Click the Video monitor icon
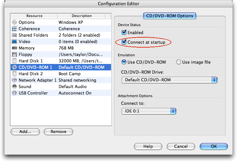Viewport: 237px width, 162px height. [14, 42]
